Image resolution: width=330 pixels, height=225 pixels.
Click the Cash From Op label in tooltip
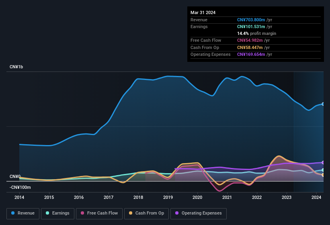pos(205,47)
